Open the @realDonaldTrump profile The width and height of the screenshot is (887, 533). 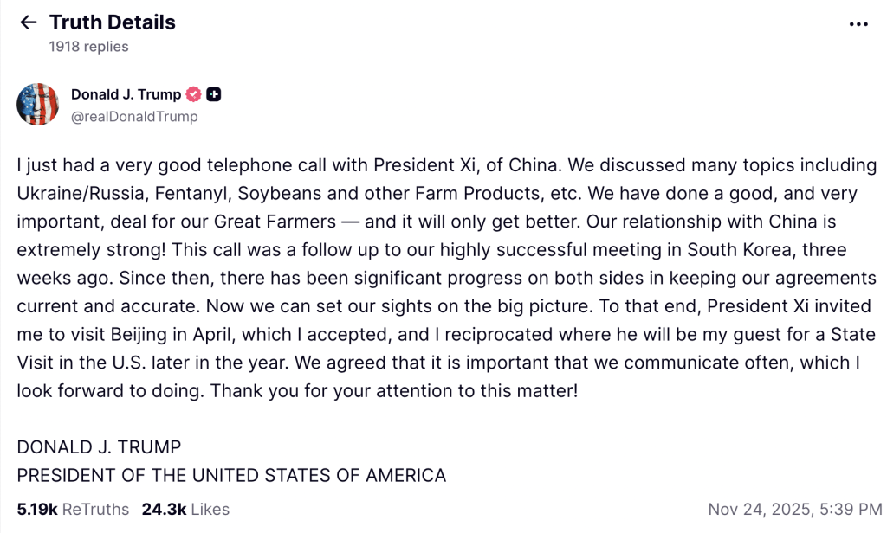tap(134, 117)
